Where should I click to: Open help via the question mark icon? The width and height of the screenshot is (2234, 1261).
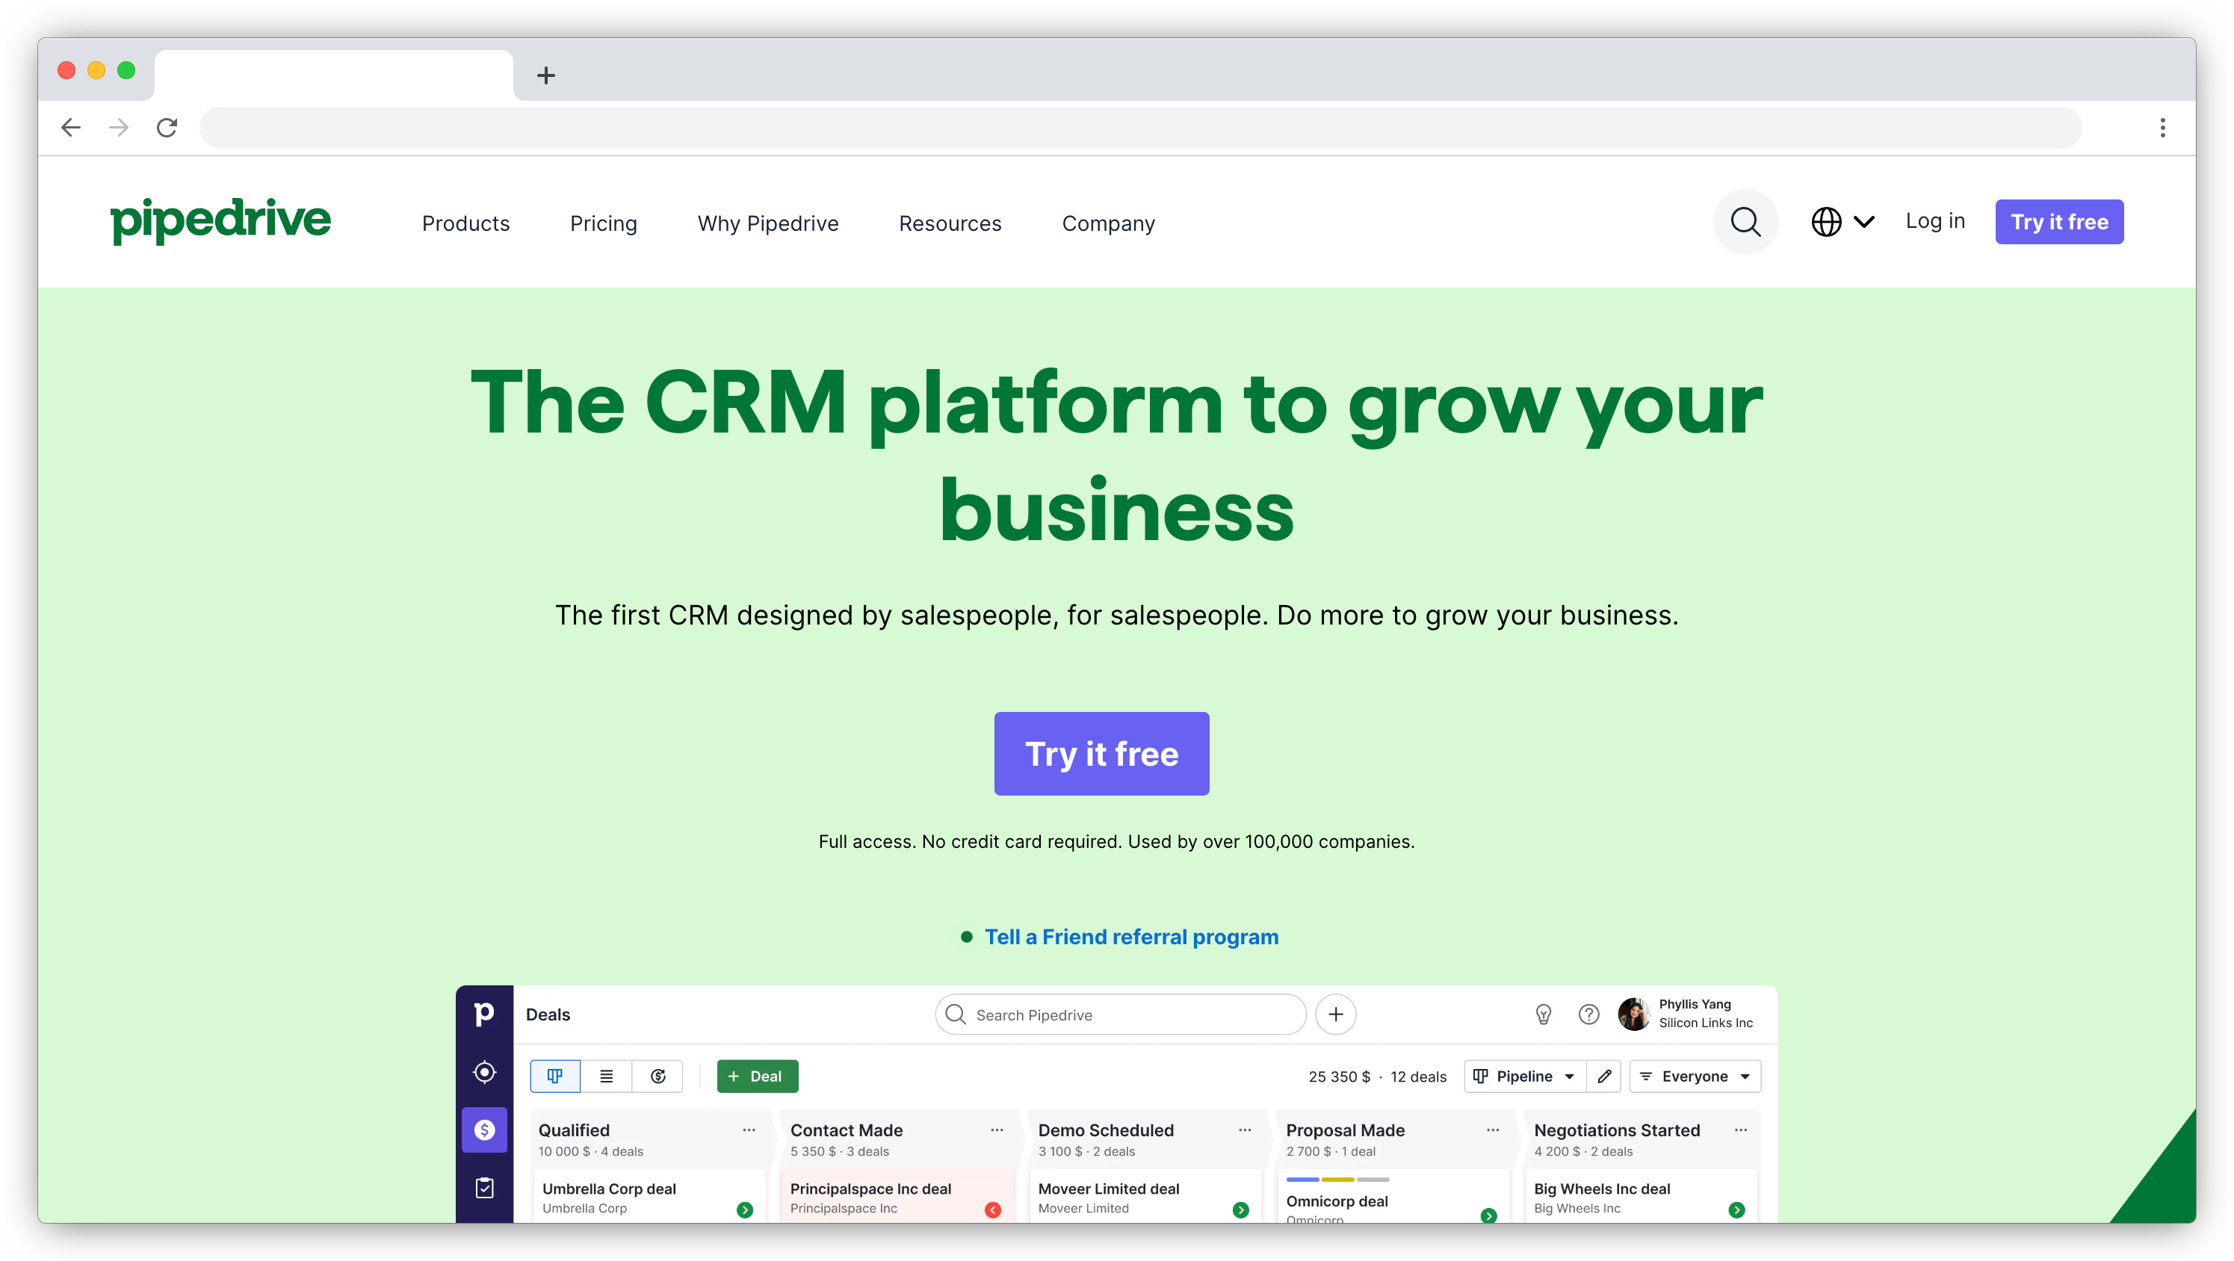coord(1588,1014)
